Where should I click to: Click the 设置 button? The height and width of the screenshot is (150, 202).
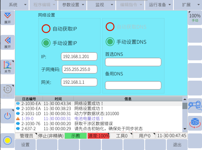(x=25, y=145)
